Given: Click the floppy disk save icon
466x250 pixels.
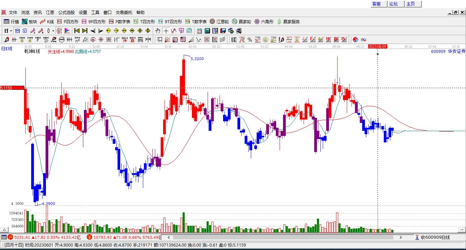Looking at the screenshot, I should click(x=223, y=31).
